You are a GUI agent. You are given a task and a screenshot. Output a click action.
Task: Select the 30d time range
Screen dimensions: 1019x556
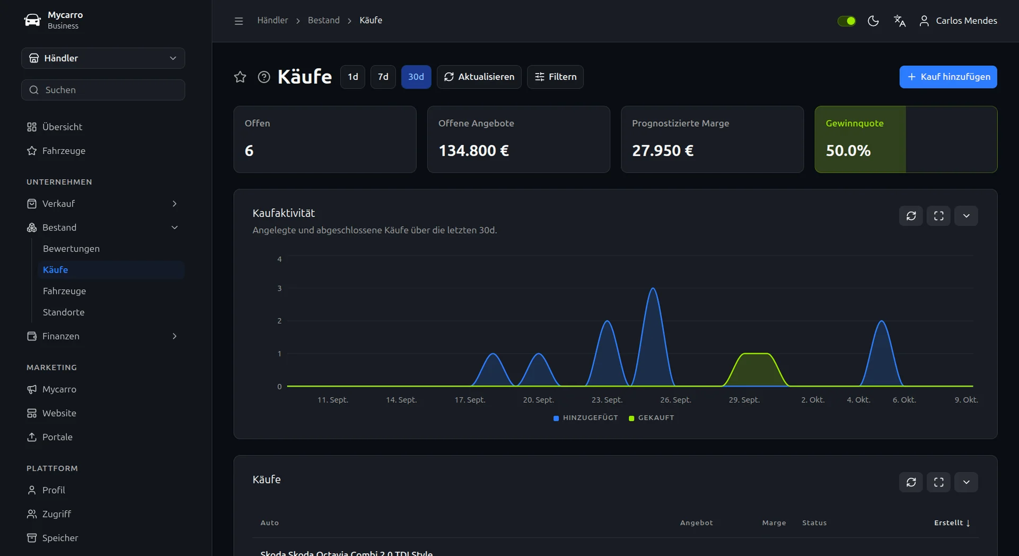416,77
